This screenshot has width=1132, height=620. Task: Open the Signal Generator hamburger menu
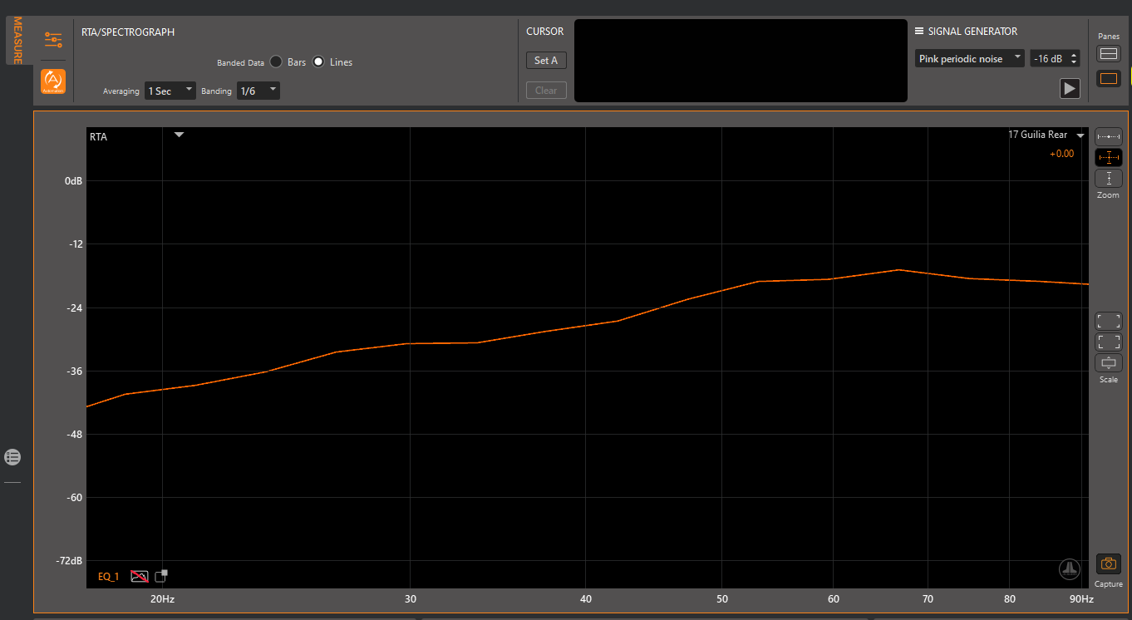(x=919, y=32)
